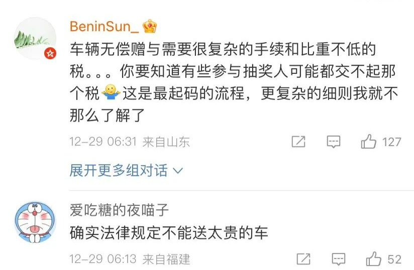Open BeninSun_'s leaf profile avatar
The image size is (414, 270).
34,39
